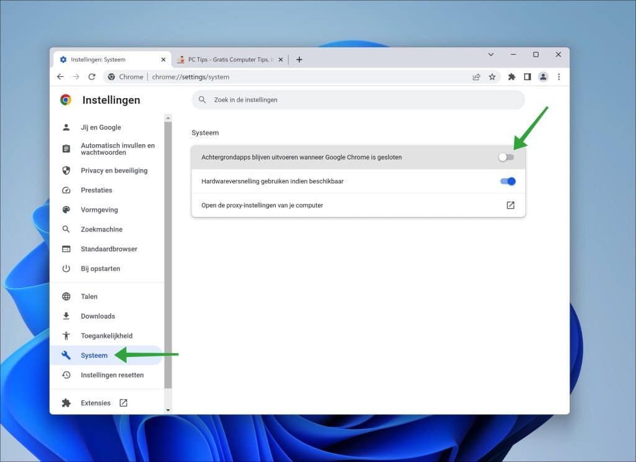Bookmark the page with the star icon
The image size is (636, 462).
pyautogui.click(x=493, y=76)
